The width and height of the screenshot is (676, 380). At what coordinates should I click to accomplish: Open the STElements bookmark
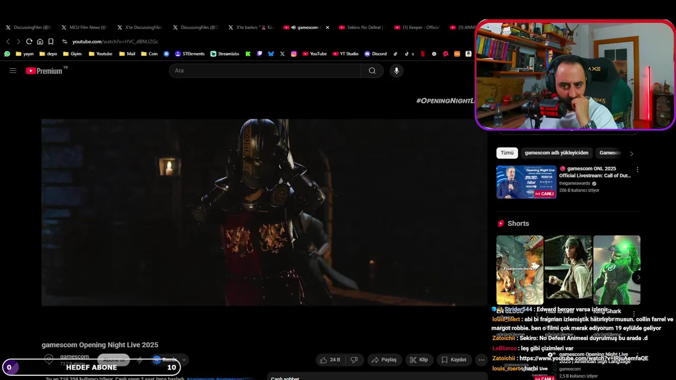click(x=190, y=54)
